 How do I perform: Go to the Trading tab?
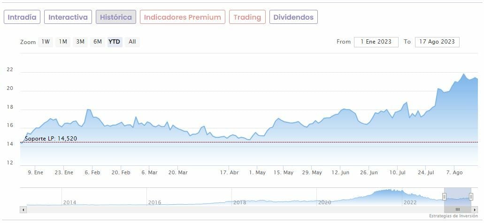coord(247,17)
